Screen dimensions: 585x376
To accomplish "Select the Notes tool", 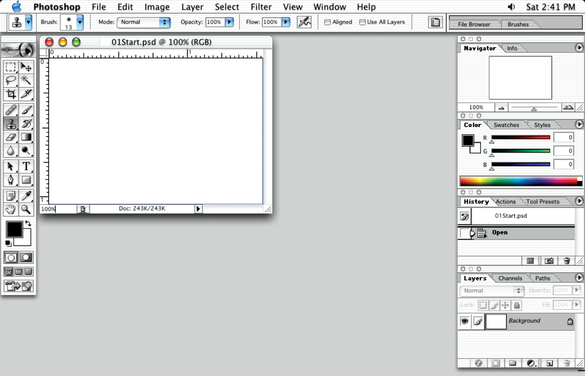I will click(11, 196).
